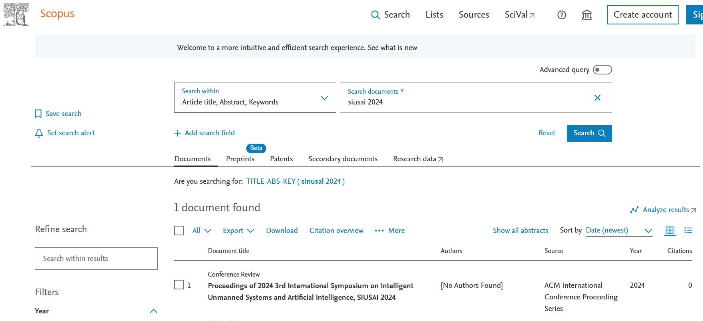
Task: Open the SIUSAI 2024 proceedings document title
Action: 311,291
